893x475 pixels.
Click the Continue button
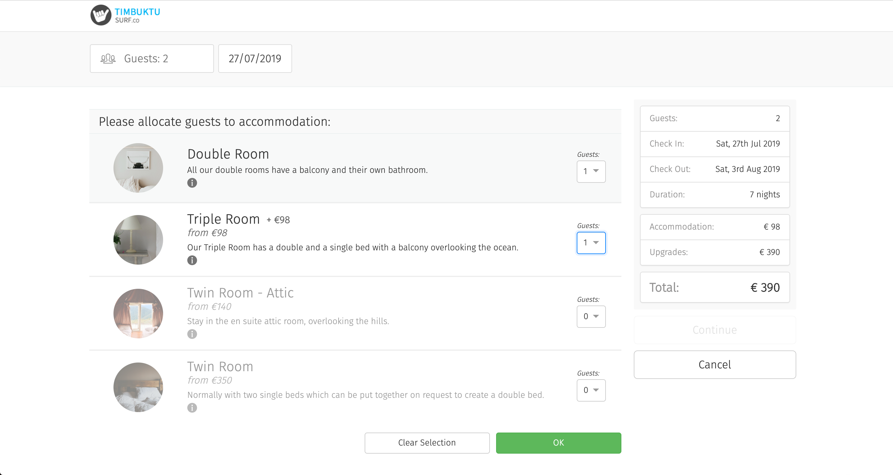tap(714, 330)
